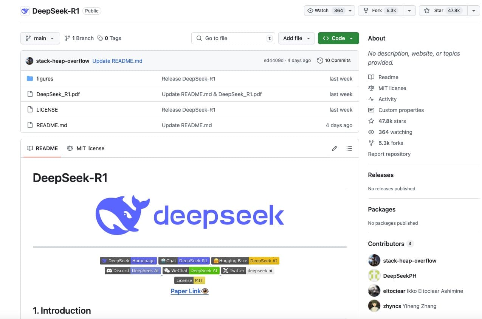Click stack-heap-overflow avatar in commit bar
The image size is (482, 319).
[29, 61]
